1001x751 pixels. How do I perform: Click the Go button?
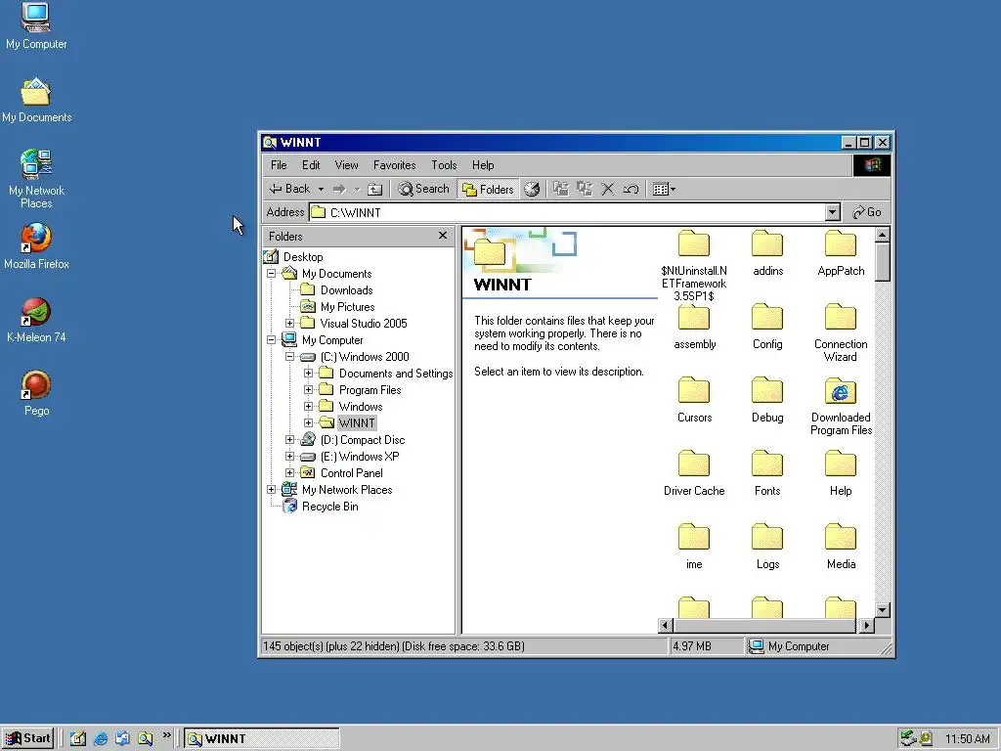pyautogui.click(x=867, y=212)
